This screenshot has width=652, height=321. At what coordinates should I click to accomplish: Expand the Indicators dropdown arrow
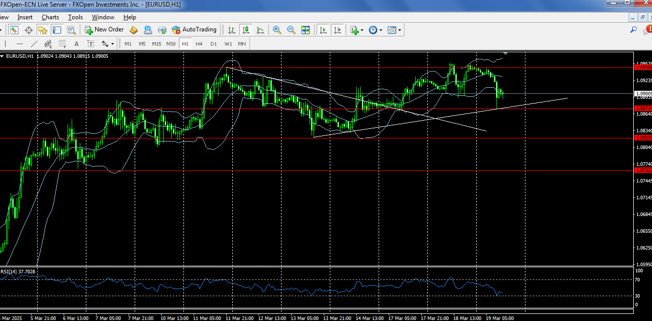[362, 30]
